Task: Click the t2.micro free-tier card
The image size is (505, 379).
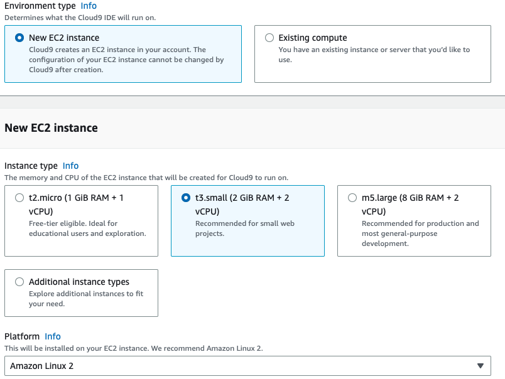Action: (x=81, y=221)
